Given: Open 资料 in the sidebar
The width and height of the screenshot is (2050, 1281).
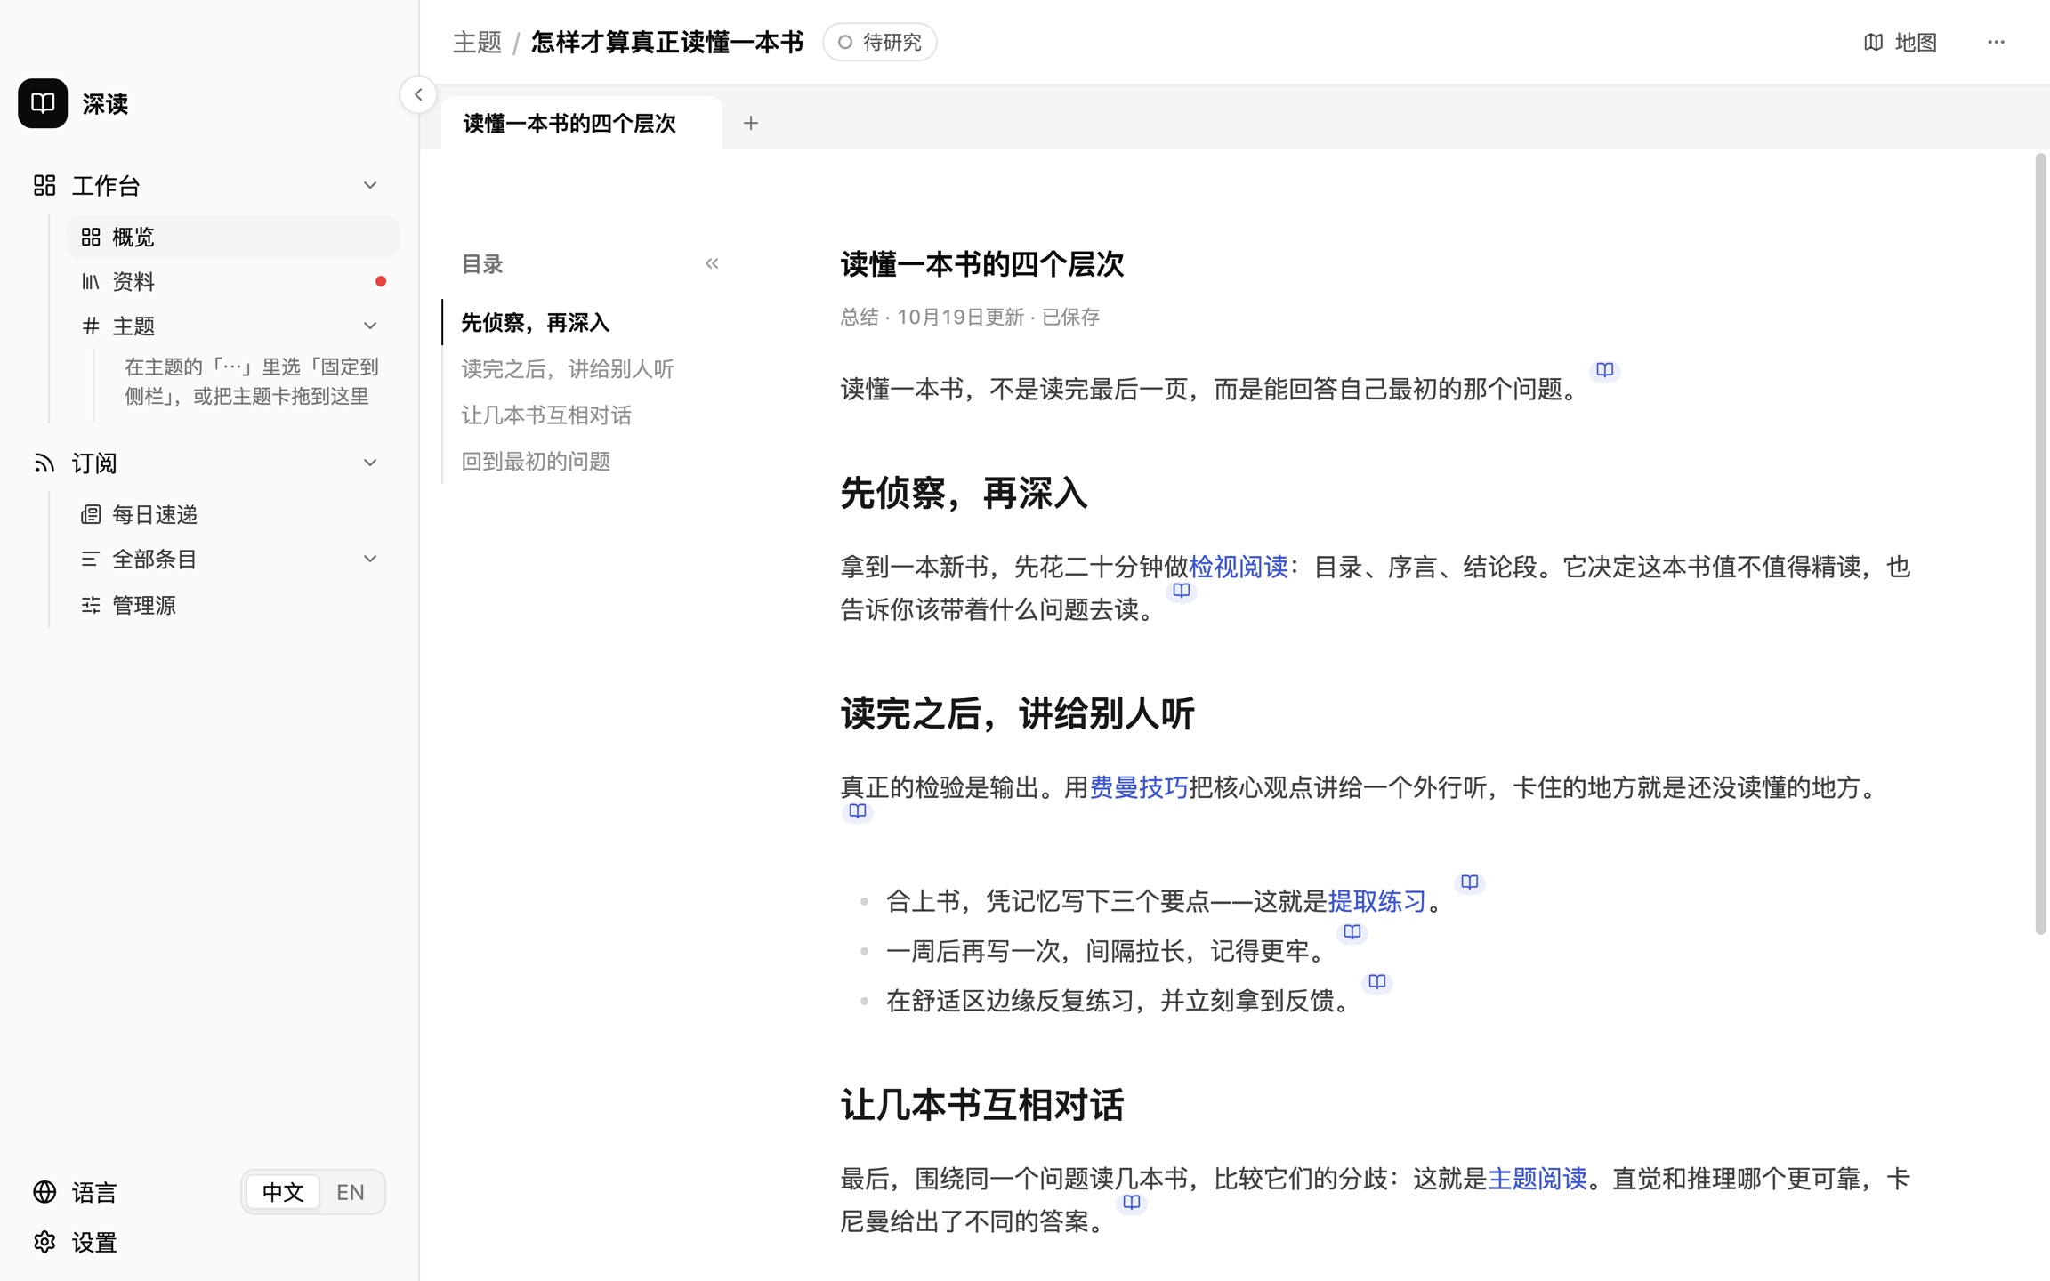Looking at the screenshot, I should click(233, 281).
